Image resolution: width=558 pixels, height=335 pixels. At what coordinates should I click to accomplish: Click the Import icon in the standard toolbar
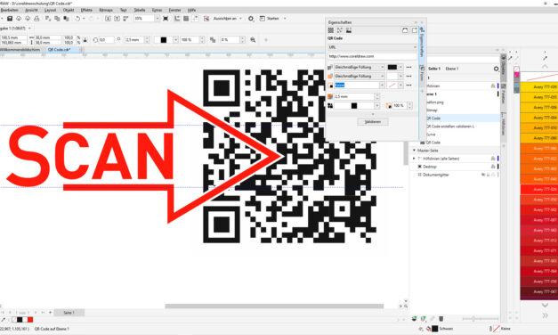click(x=108, y=19)
